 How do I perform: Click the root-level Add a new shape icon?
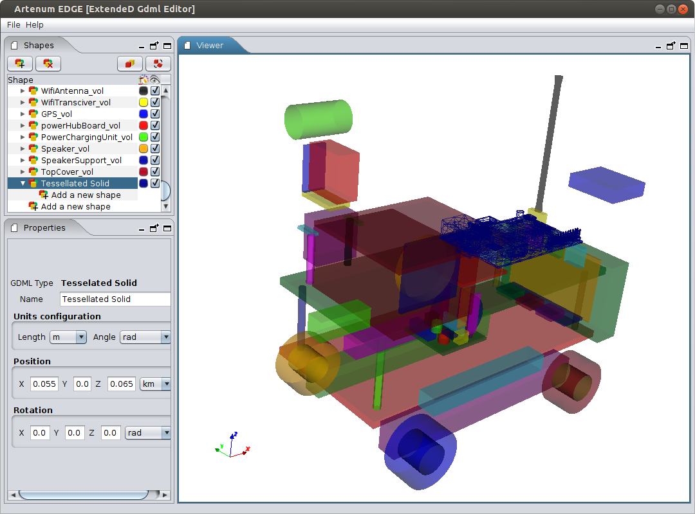pyautogui.click(x=33, y=206)
